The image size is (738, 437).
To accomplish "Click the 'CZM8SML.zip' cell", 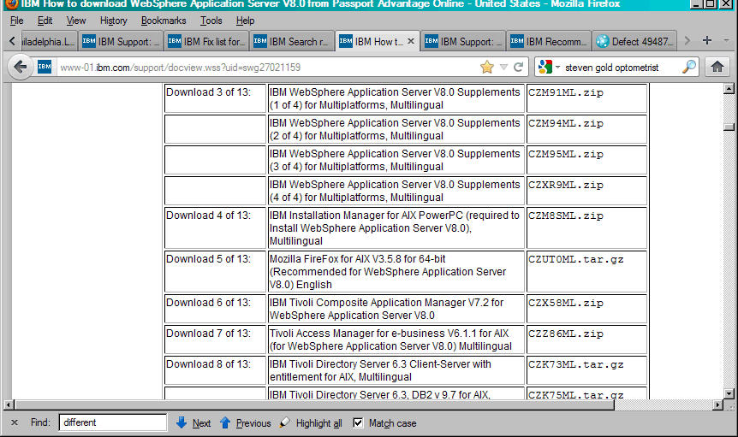I will [586, 227].
